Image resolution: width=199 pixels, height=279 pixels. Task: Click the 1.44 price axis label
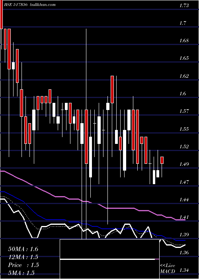click(184, 200)
